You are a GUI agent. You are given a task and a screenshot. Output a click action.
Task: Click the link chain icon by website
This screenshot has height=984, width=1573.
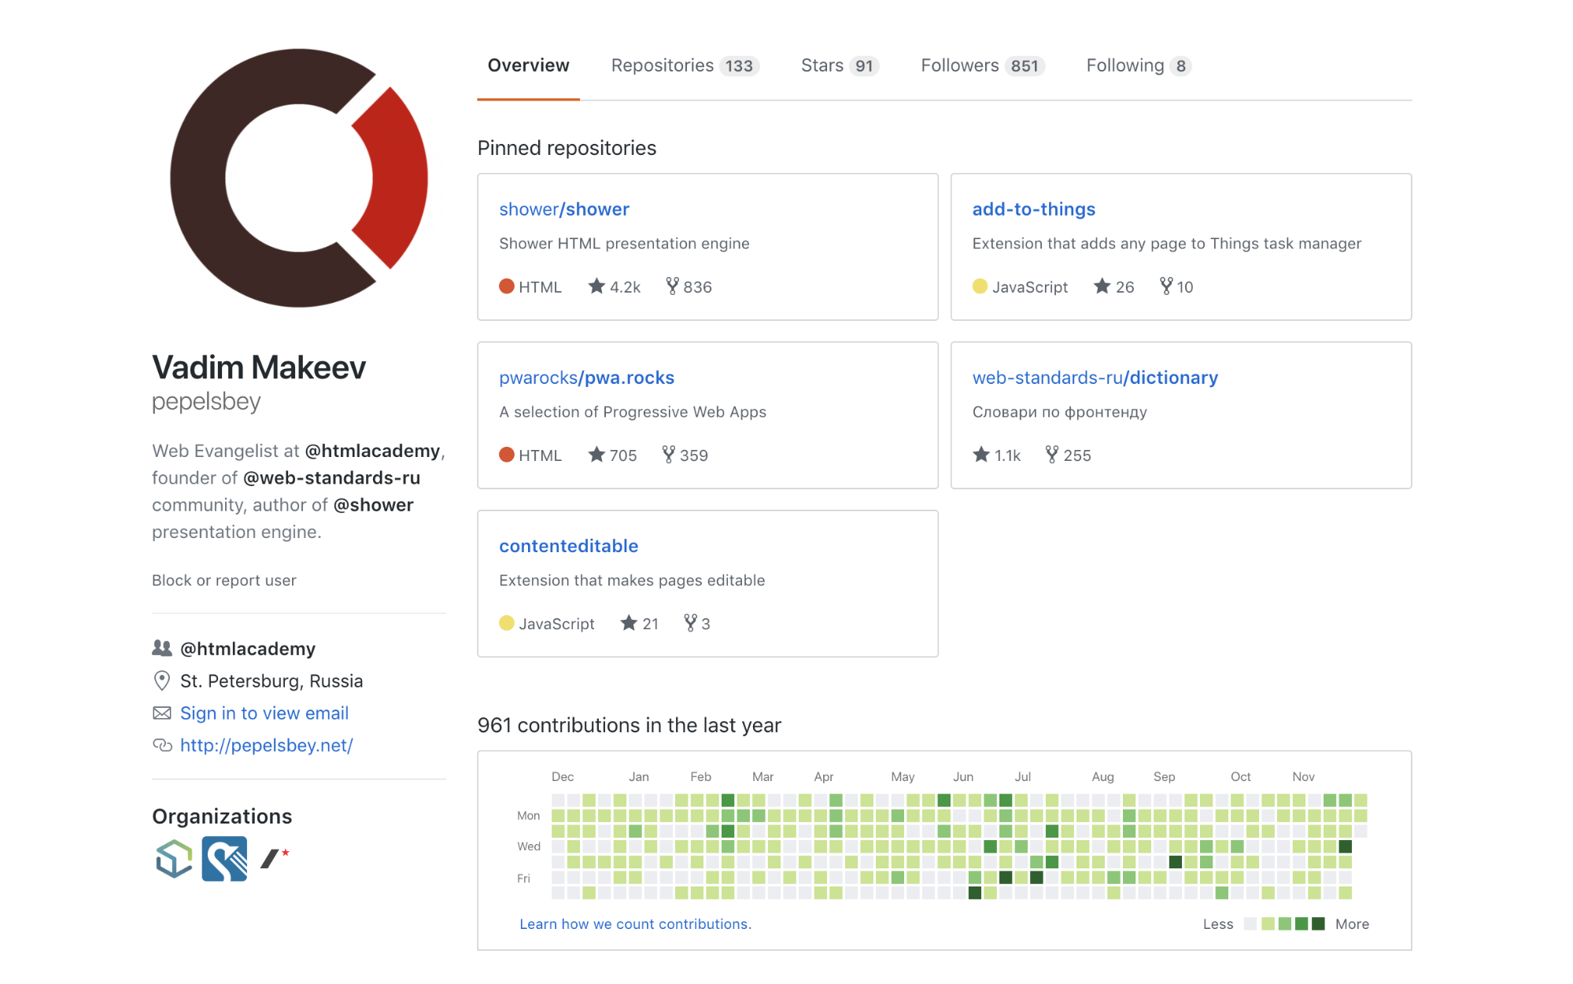(x=162, y=745)
